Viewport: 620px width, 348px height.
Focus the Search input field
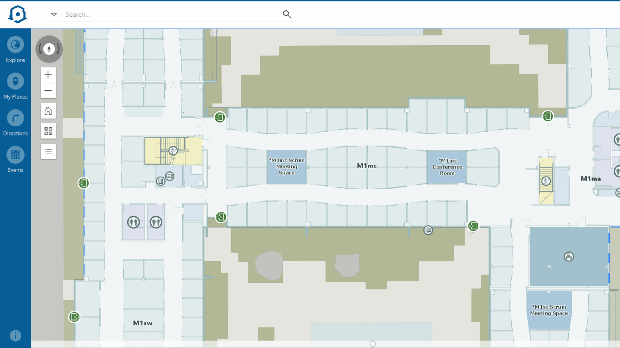pos(171,15)
